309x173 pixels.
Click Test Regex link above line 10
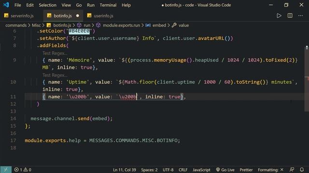55,75
